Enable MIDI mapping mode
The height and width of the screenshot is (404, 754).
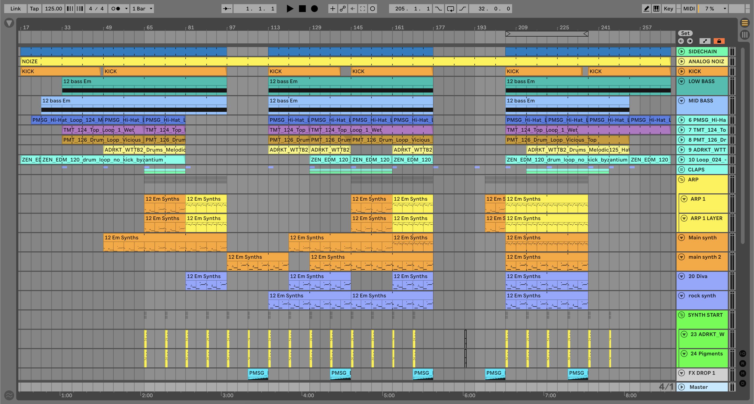pos(689,9)
